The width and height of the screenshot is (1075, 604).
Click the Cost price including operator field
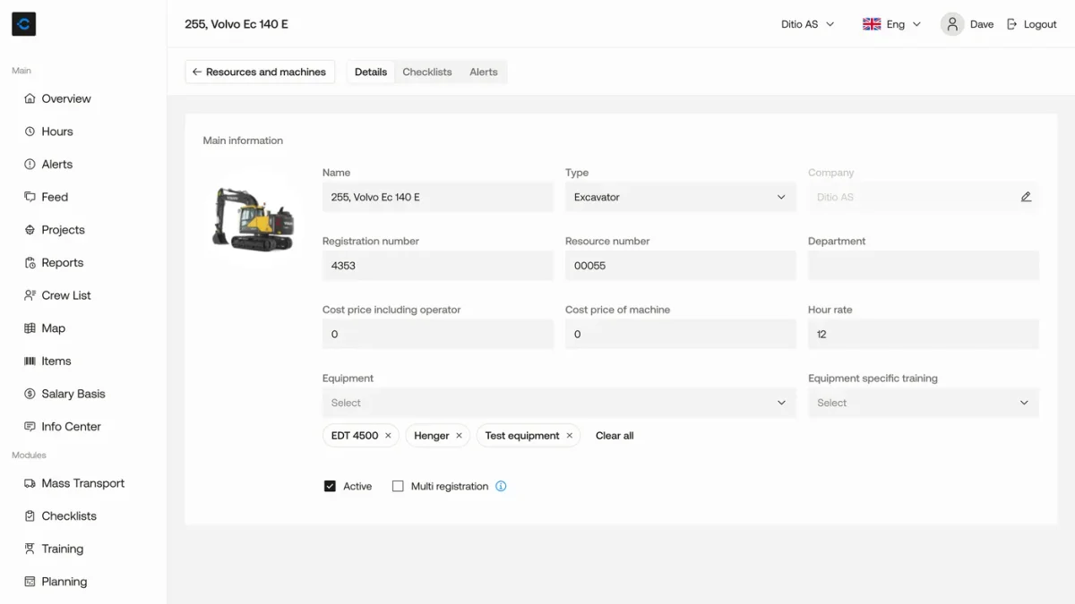(438, 334)
